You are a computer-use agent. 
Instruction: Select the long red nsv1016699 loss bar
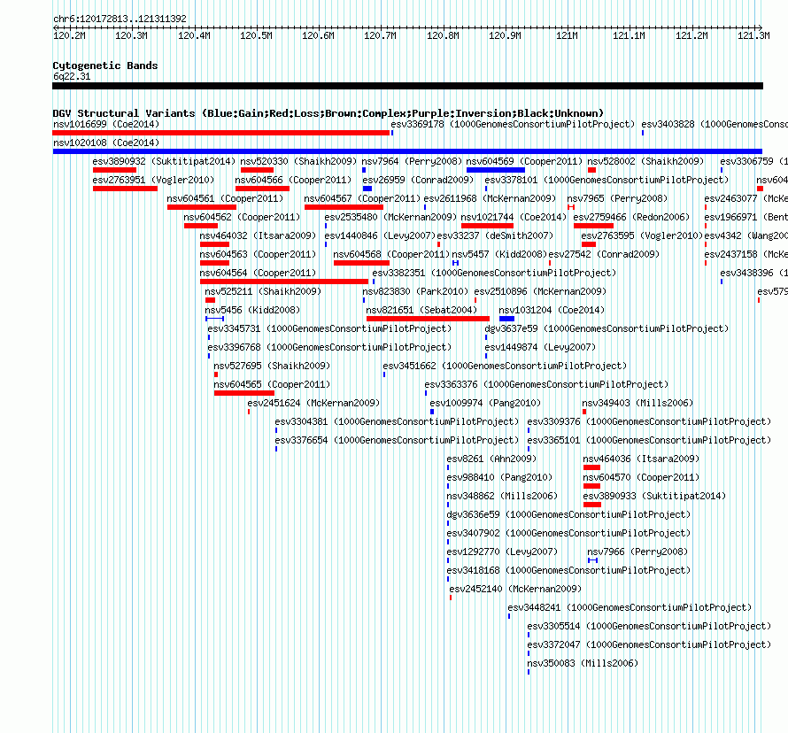[221, 133]
